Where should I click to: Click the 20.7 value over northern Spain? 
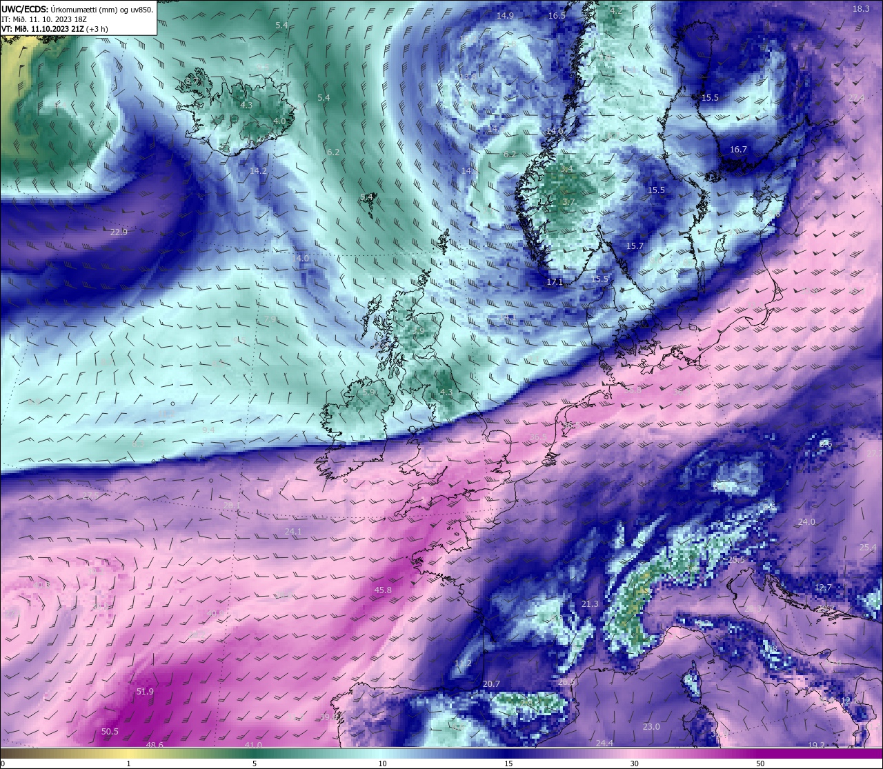pyautogui.click(x=491, y=684)
